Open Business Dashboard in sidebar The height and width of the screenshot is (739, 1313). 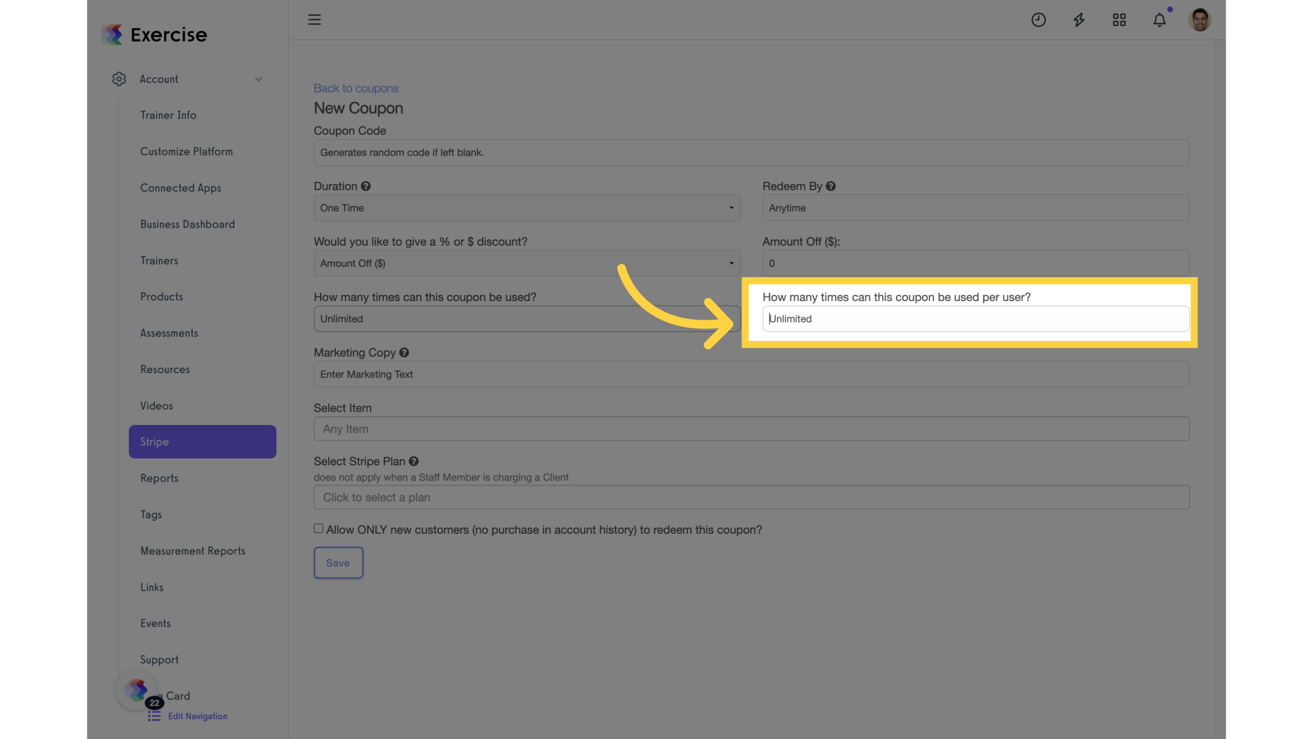187,224
